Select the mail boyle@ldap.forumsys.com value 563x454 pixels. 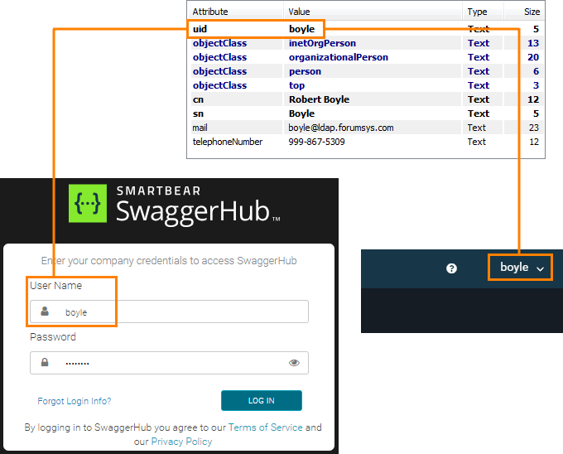(x=341, y=128)
